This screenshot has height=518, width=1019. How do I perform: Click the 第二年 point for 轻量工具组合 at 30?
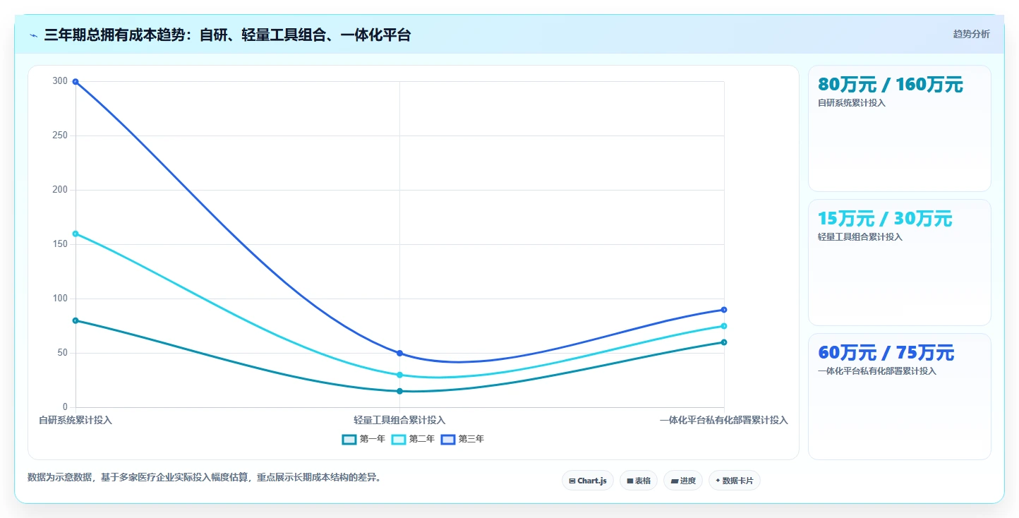point(399,375)
